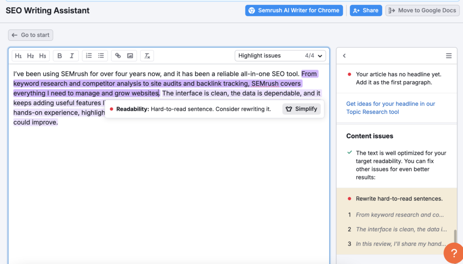
Task: Click Semrush AI Writer for Chrome
Action: point(294,10)
